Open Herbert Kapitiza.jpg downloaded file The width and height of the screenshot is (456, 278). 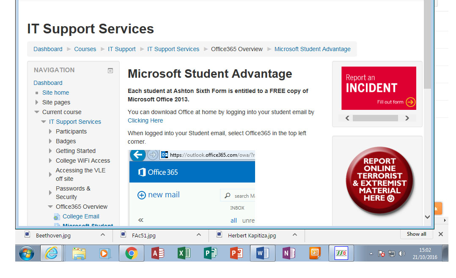click(x=252, y=235)
